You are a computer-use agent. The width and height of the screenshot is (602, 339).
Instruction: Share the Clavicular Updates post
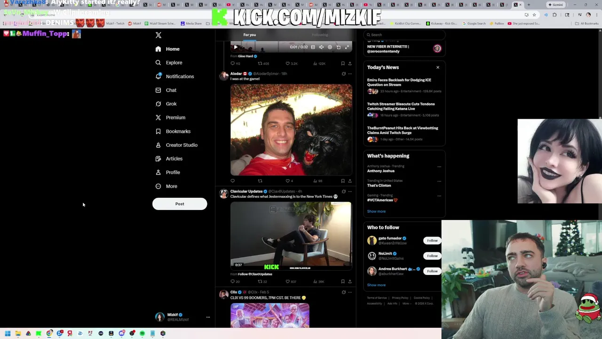point(350,282)
